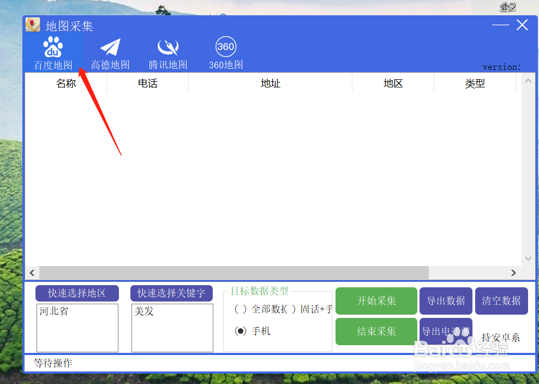Click the 导出数据 export button

[x=446, y=301]
